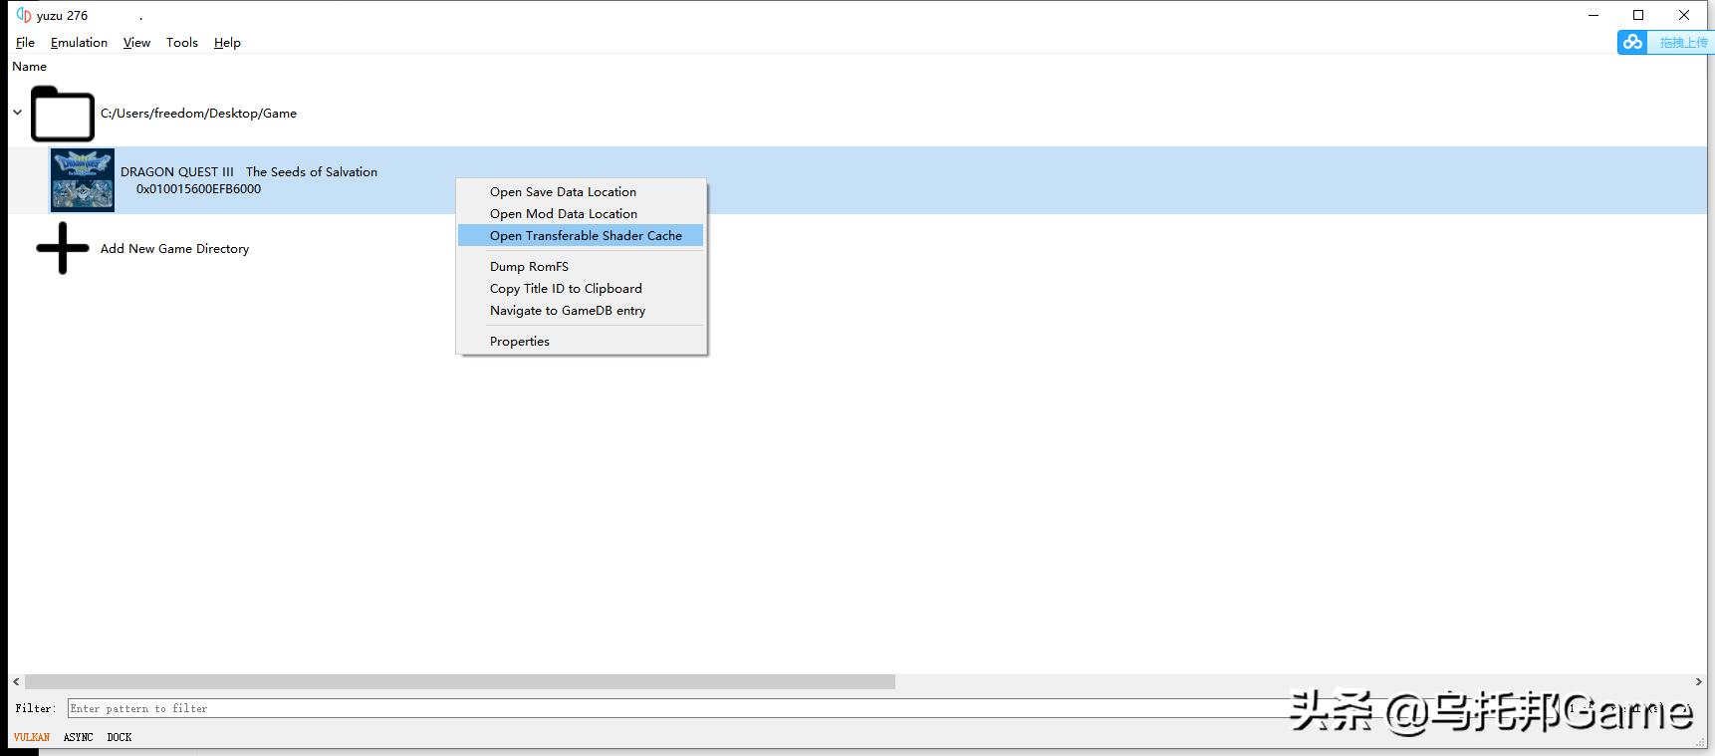The width and height of the screenshot is (1715, 756).
Task: Select Open Mod Data Location
Action: (581, 214)
